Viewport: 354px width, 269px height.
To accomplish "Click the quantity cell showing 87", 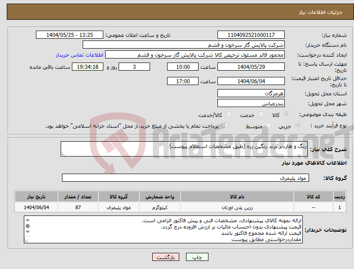I will point(78,207).
